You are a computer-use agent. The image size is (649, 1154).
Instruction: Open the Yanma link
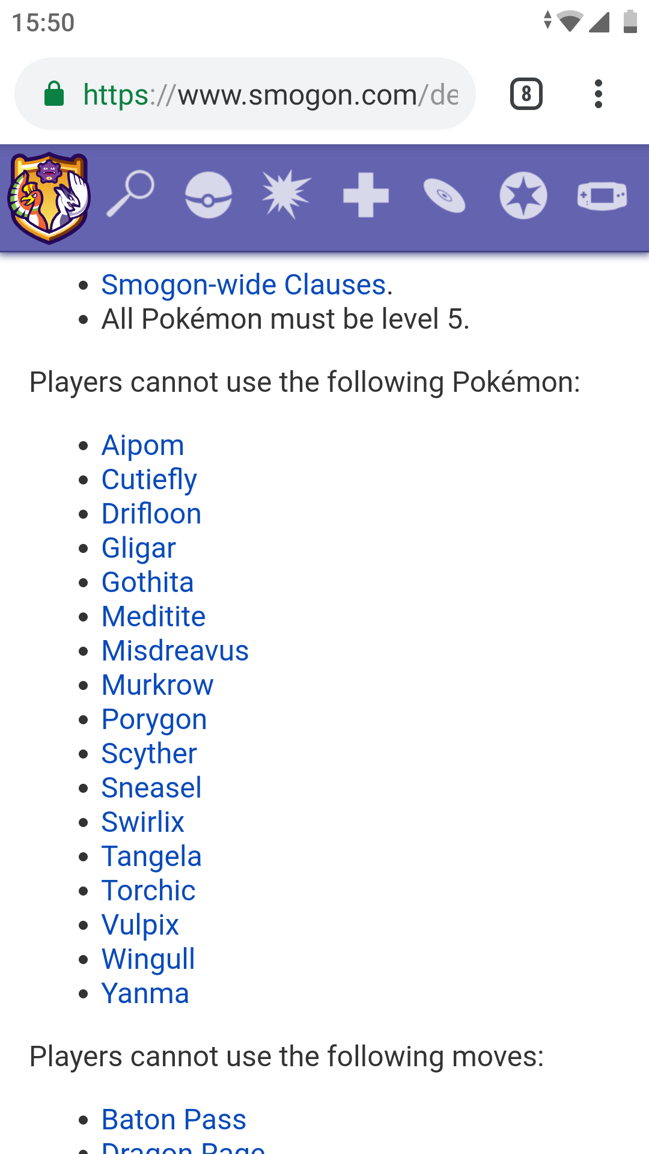(145, 994)
